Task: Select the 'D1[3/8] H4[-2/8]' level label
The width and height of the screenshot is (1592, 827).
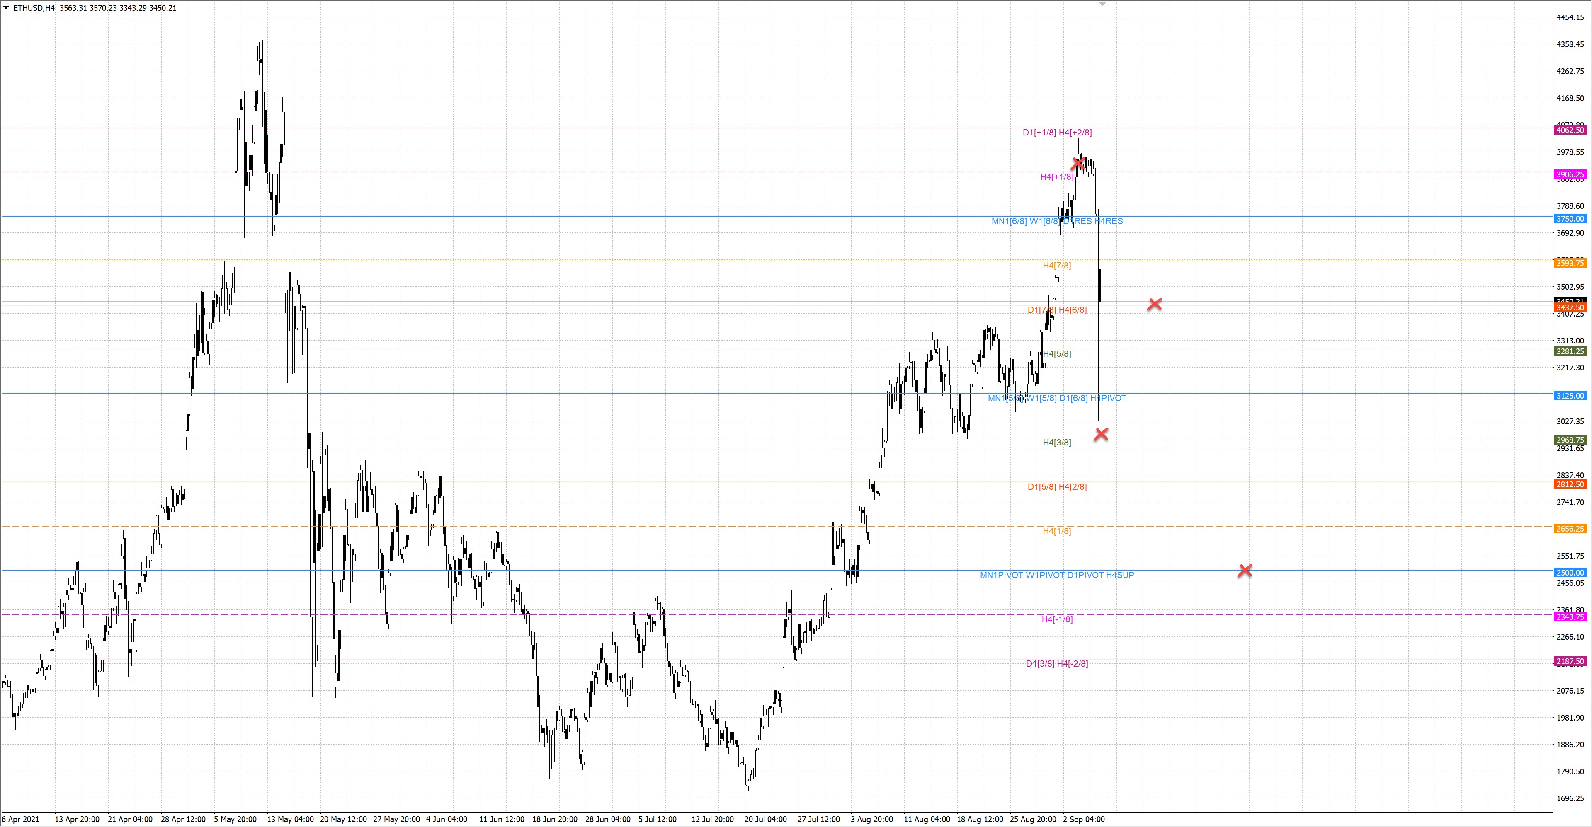Action: tap(1057, 663)
